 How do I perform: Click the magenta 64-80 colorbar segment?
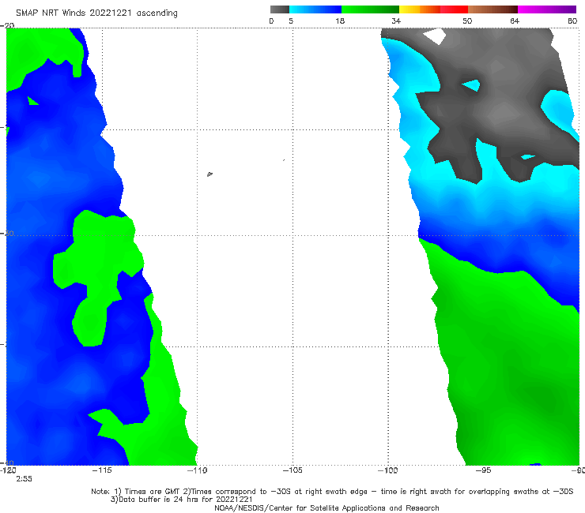tap(547, 9)
